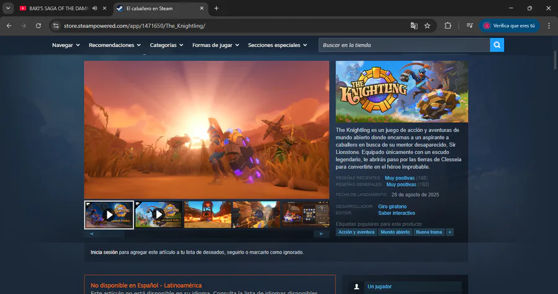Open recent reviews Muy positivas link
558x294 pixels.
tap(399, 178)
